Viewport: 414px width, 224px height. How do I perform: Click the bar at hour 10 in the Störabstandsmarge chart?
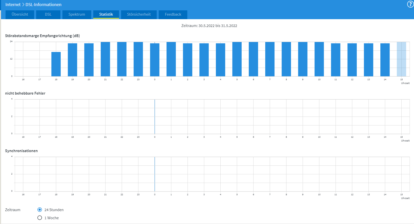click(x=319, y=59)
